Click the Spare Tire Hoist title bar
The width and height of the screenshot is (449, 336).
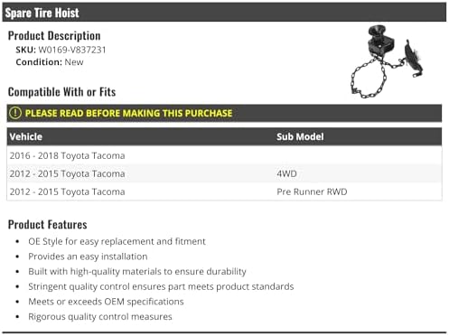pyautogui.click(x=224, y=13)
